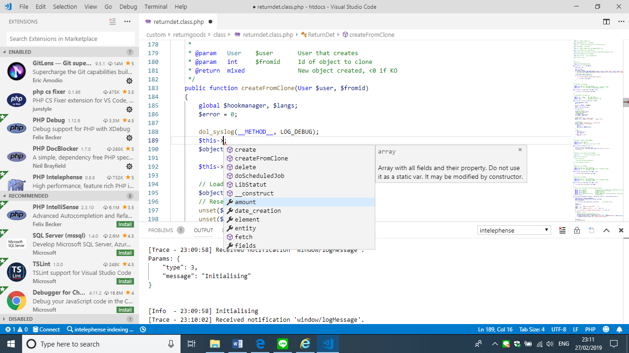Open the File menu

[x=24, y=6]
